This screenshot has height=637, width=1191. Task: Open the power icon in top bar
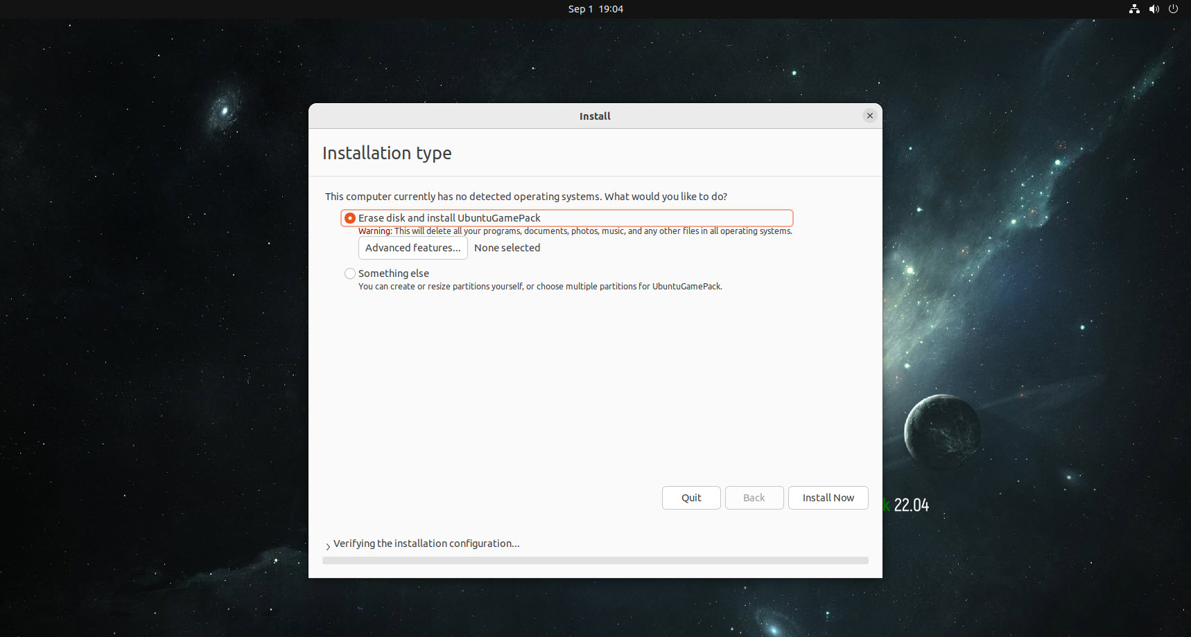tap(1173, 9)
